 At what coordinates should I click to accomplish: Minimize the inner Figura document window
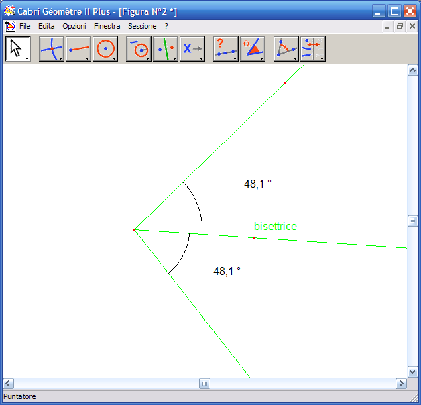click(x=387, y=27)
